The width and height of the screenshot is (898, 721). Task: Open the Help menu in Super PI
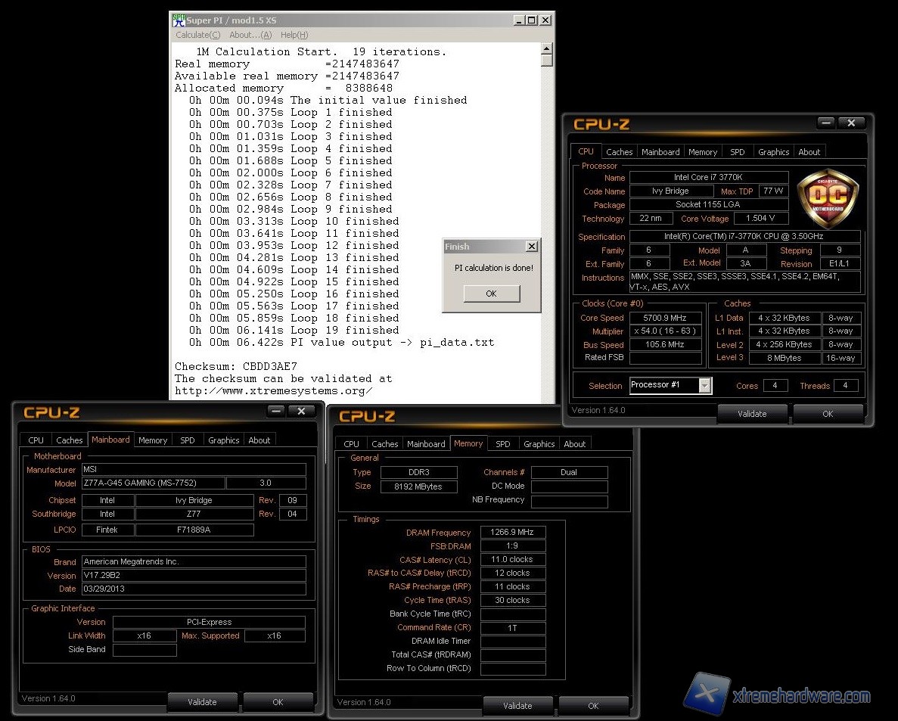(294, 35)
